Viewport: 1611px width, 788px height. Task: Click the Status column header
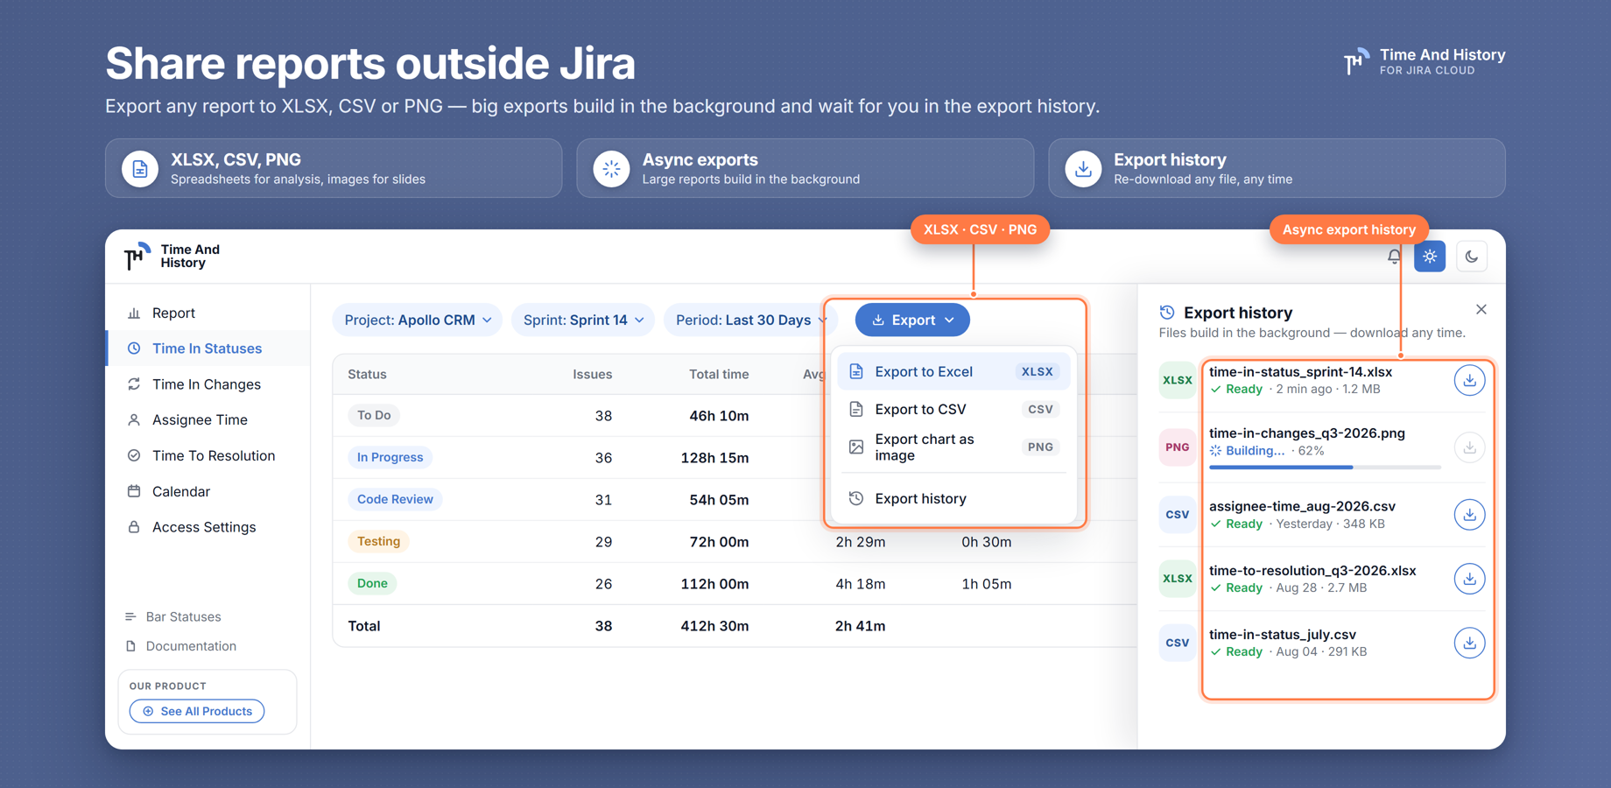pyautogui.click(x=367, y=375)
